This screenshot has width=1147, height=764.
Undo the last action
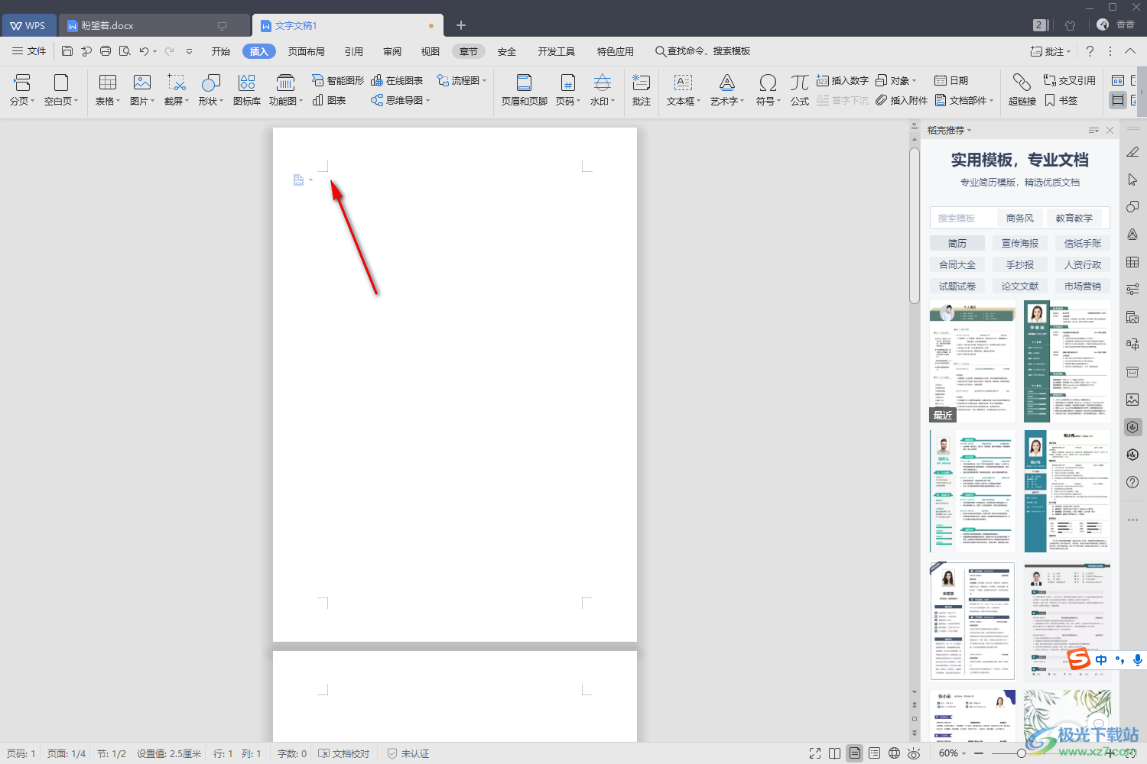(144, 51)
